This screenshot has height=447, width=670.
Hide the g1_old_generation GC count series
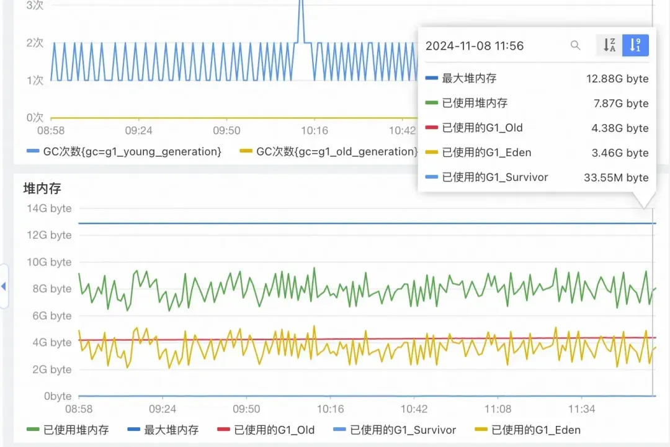pos(329,151)
